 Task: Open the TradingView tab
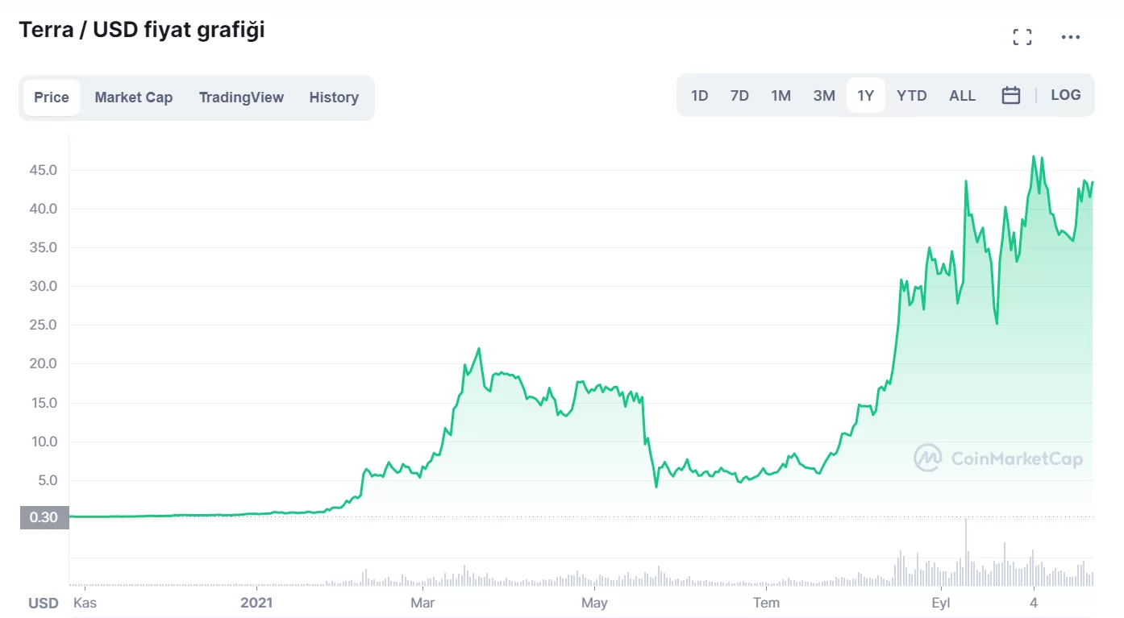(241, 97)
